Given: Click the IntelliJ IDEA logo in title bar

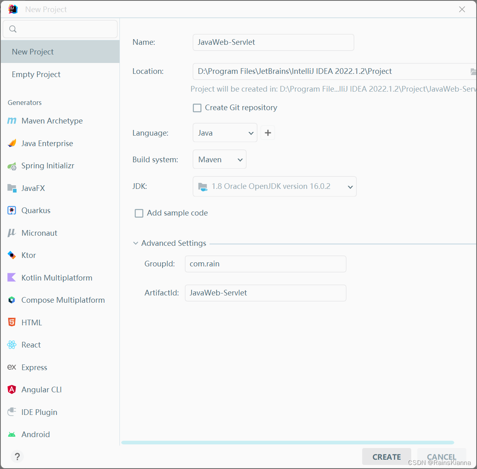Looking at the screenshot, I should tap(13, 9).
